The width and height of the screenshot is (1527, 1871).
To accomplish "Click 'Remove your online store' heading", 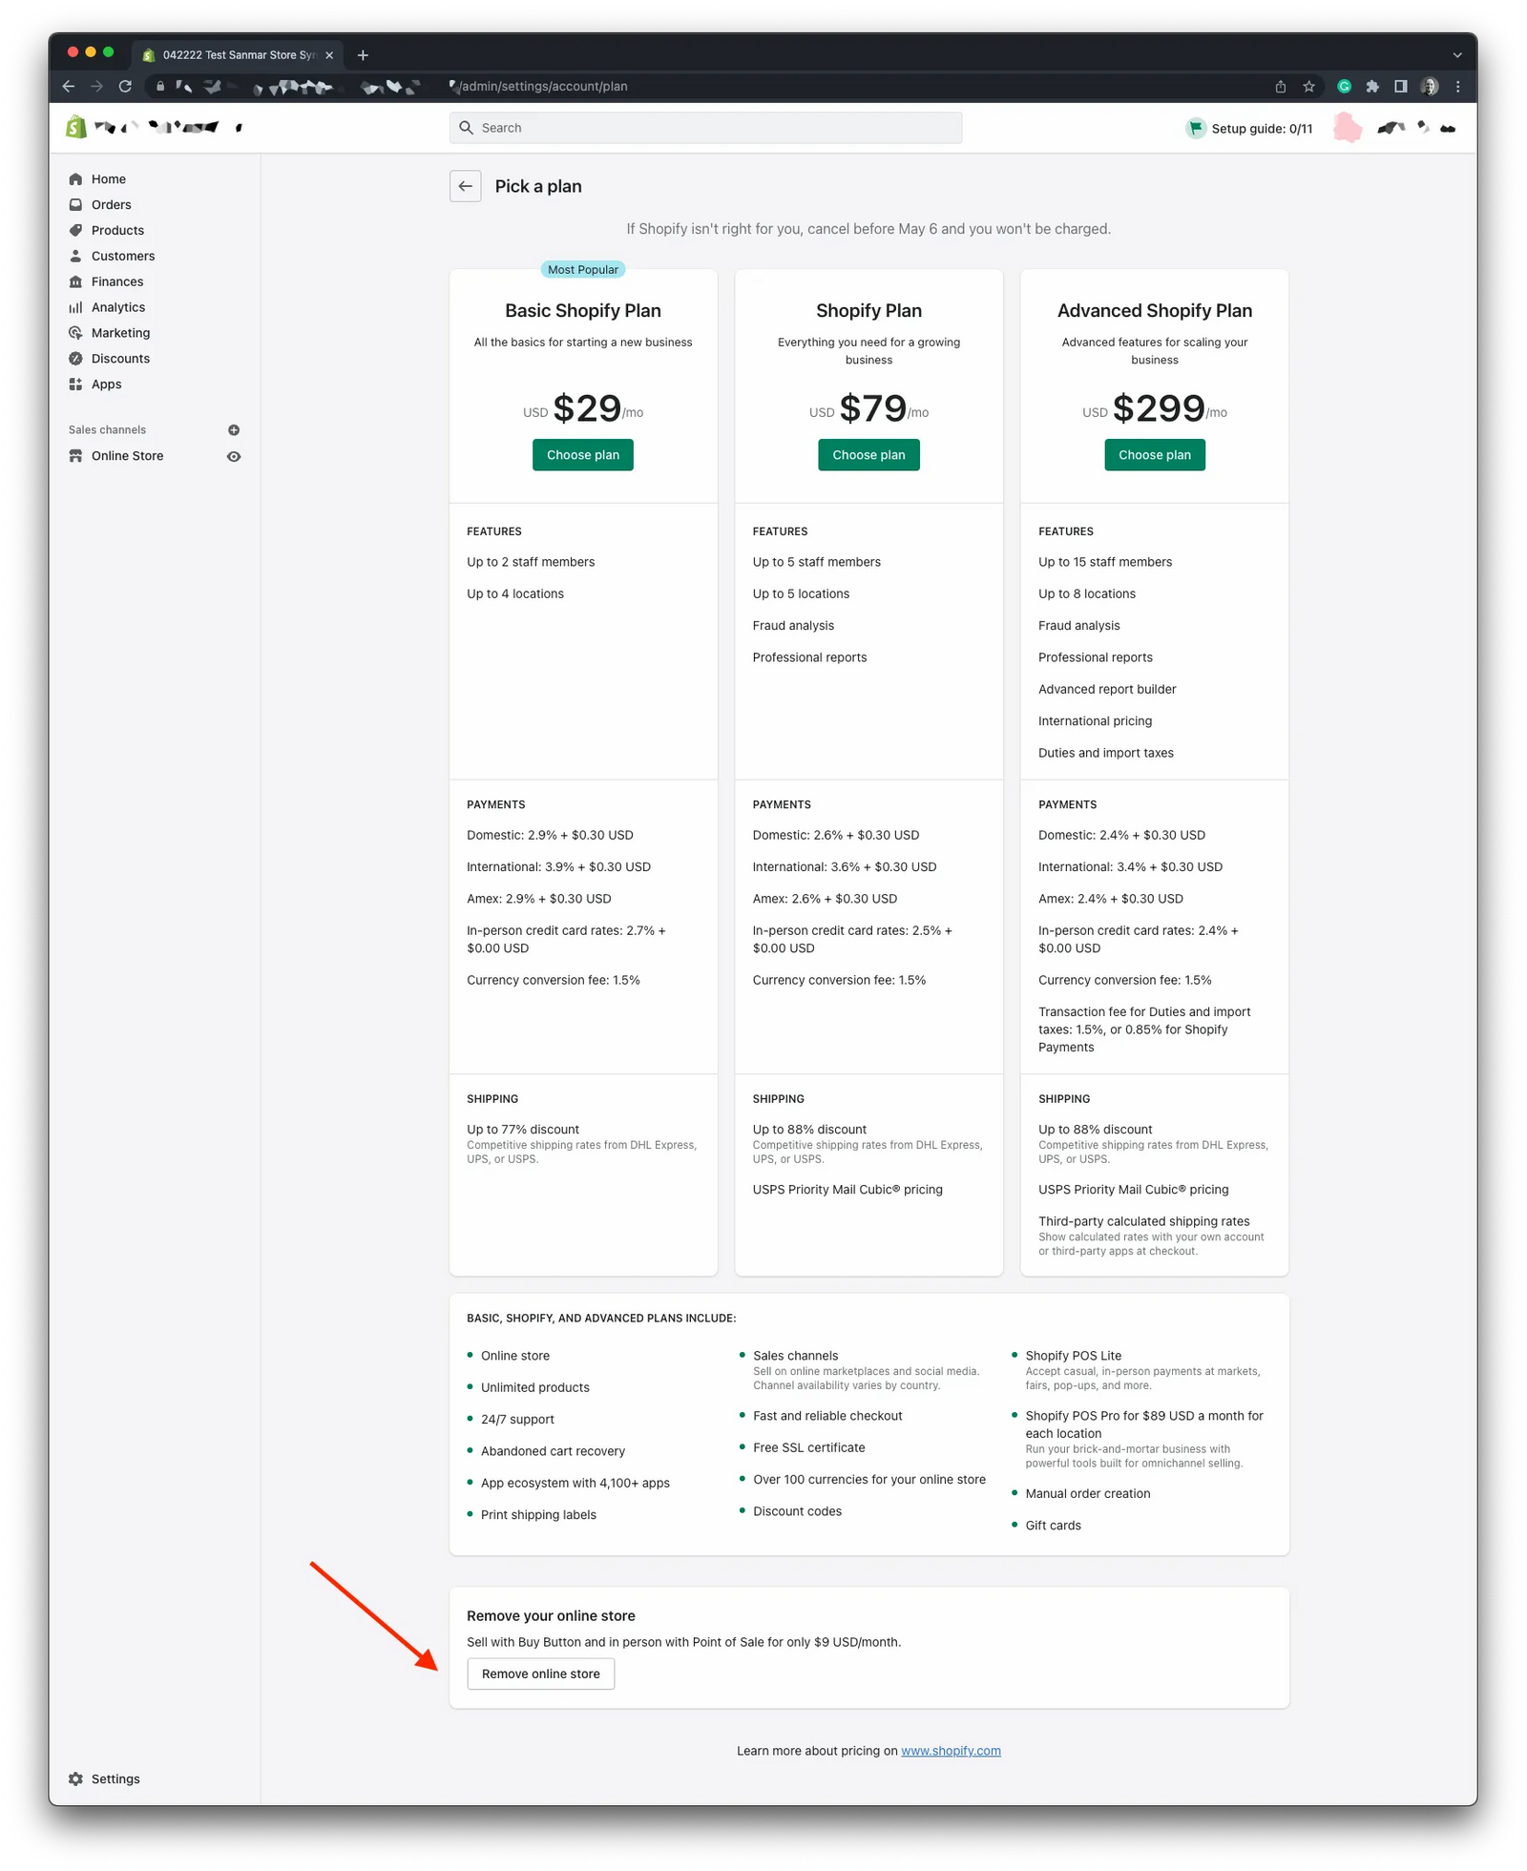I will tap(551, 1615).
